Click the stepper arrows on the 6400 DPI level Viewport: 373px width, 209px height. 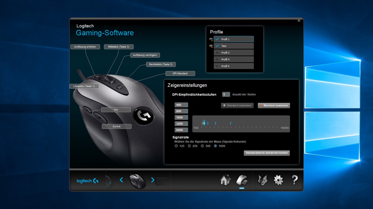[x=186, y=130]
